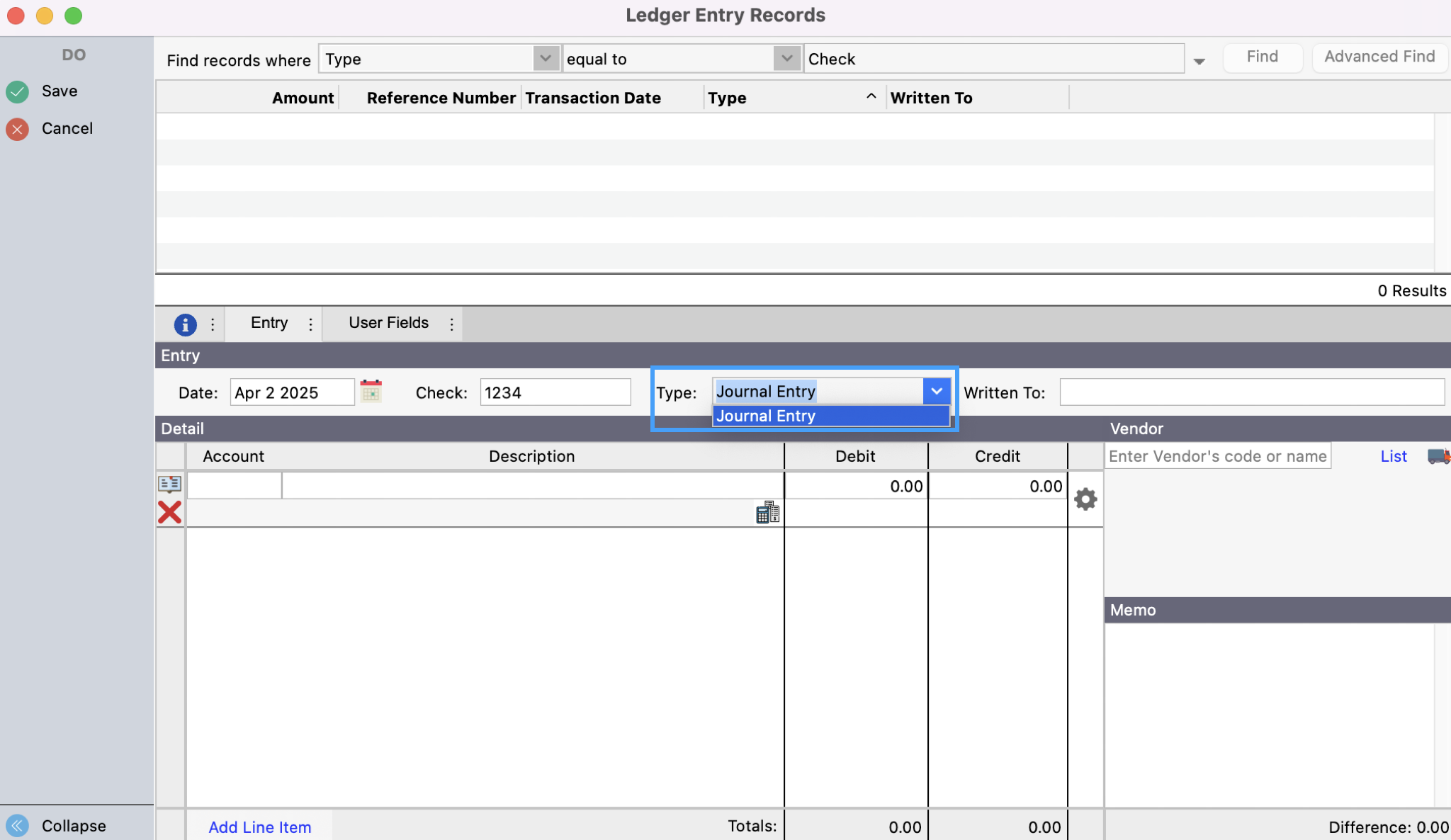Click the red Cancel icon

18,129
